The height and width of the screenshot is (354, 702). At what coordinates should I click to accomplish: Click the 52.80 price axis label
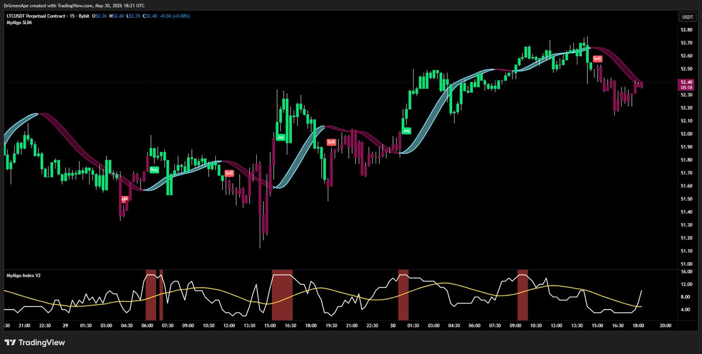click(x=687, y=30)
